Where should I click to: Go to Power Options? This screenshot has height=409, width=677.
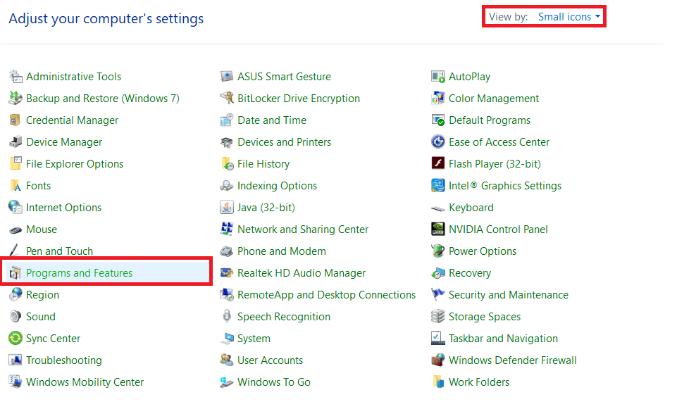click(482, 251)
